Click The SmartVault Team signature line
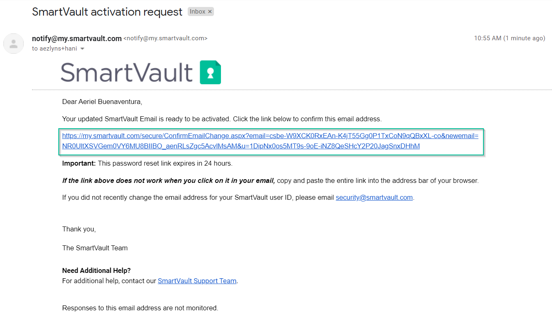 click(95, 248)
